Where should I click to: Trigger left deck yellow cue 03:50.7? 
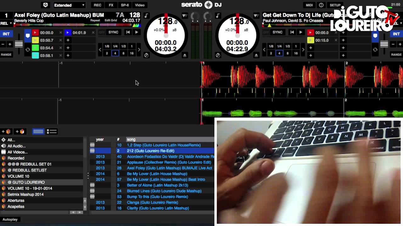(x=35, y=40)
